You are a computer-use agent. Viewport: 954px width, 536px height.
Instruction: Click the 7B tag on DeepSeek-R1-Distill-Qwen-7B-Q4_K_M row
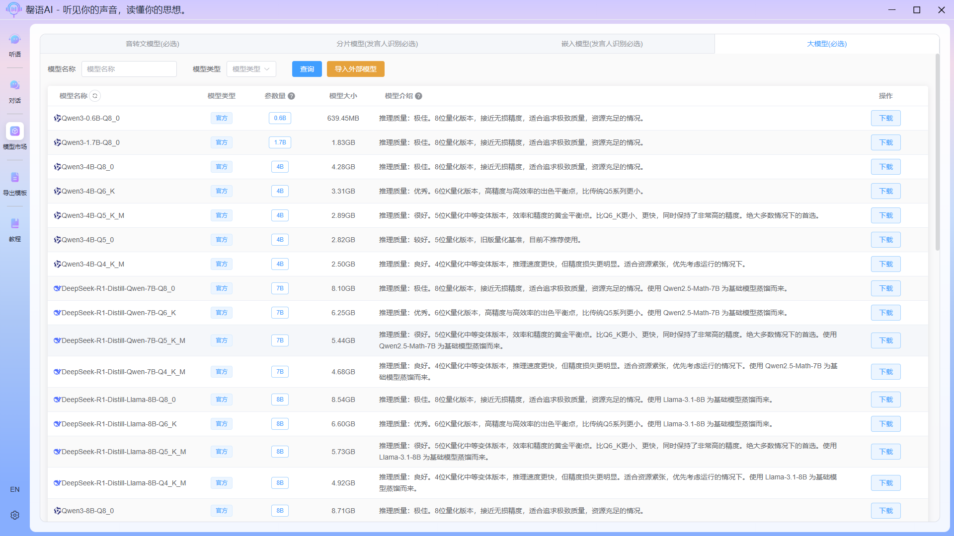(x=280, y=372)
